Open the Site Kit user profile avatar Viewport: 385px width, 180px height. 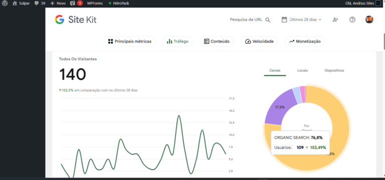[369, 19]
